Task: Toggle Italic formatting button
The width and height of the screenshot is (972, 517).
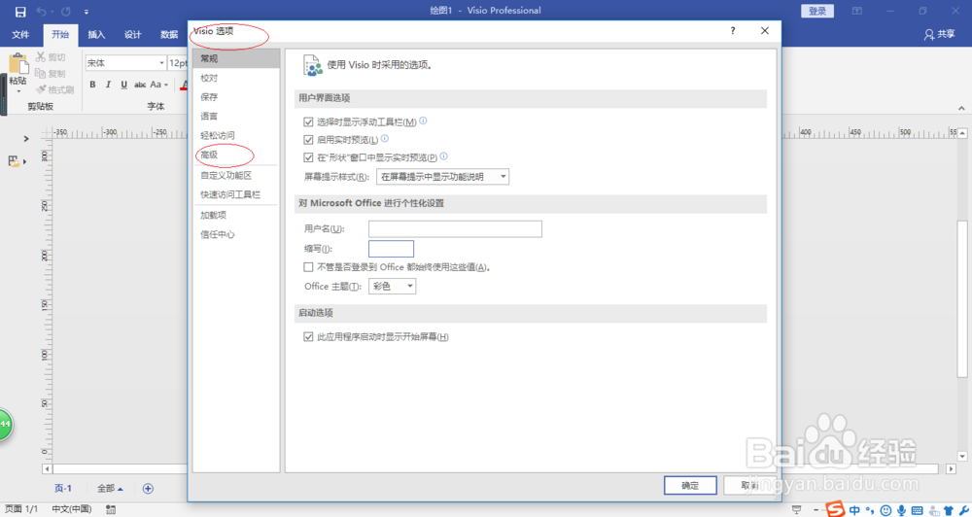Action: coord(108,85)
